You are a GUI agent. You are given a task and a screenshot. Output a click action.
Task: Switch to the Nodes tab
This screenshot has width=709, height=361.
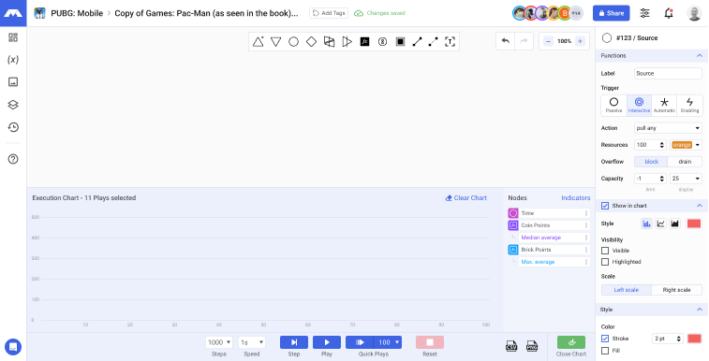click(x=517, y=197)
